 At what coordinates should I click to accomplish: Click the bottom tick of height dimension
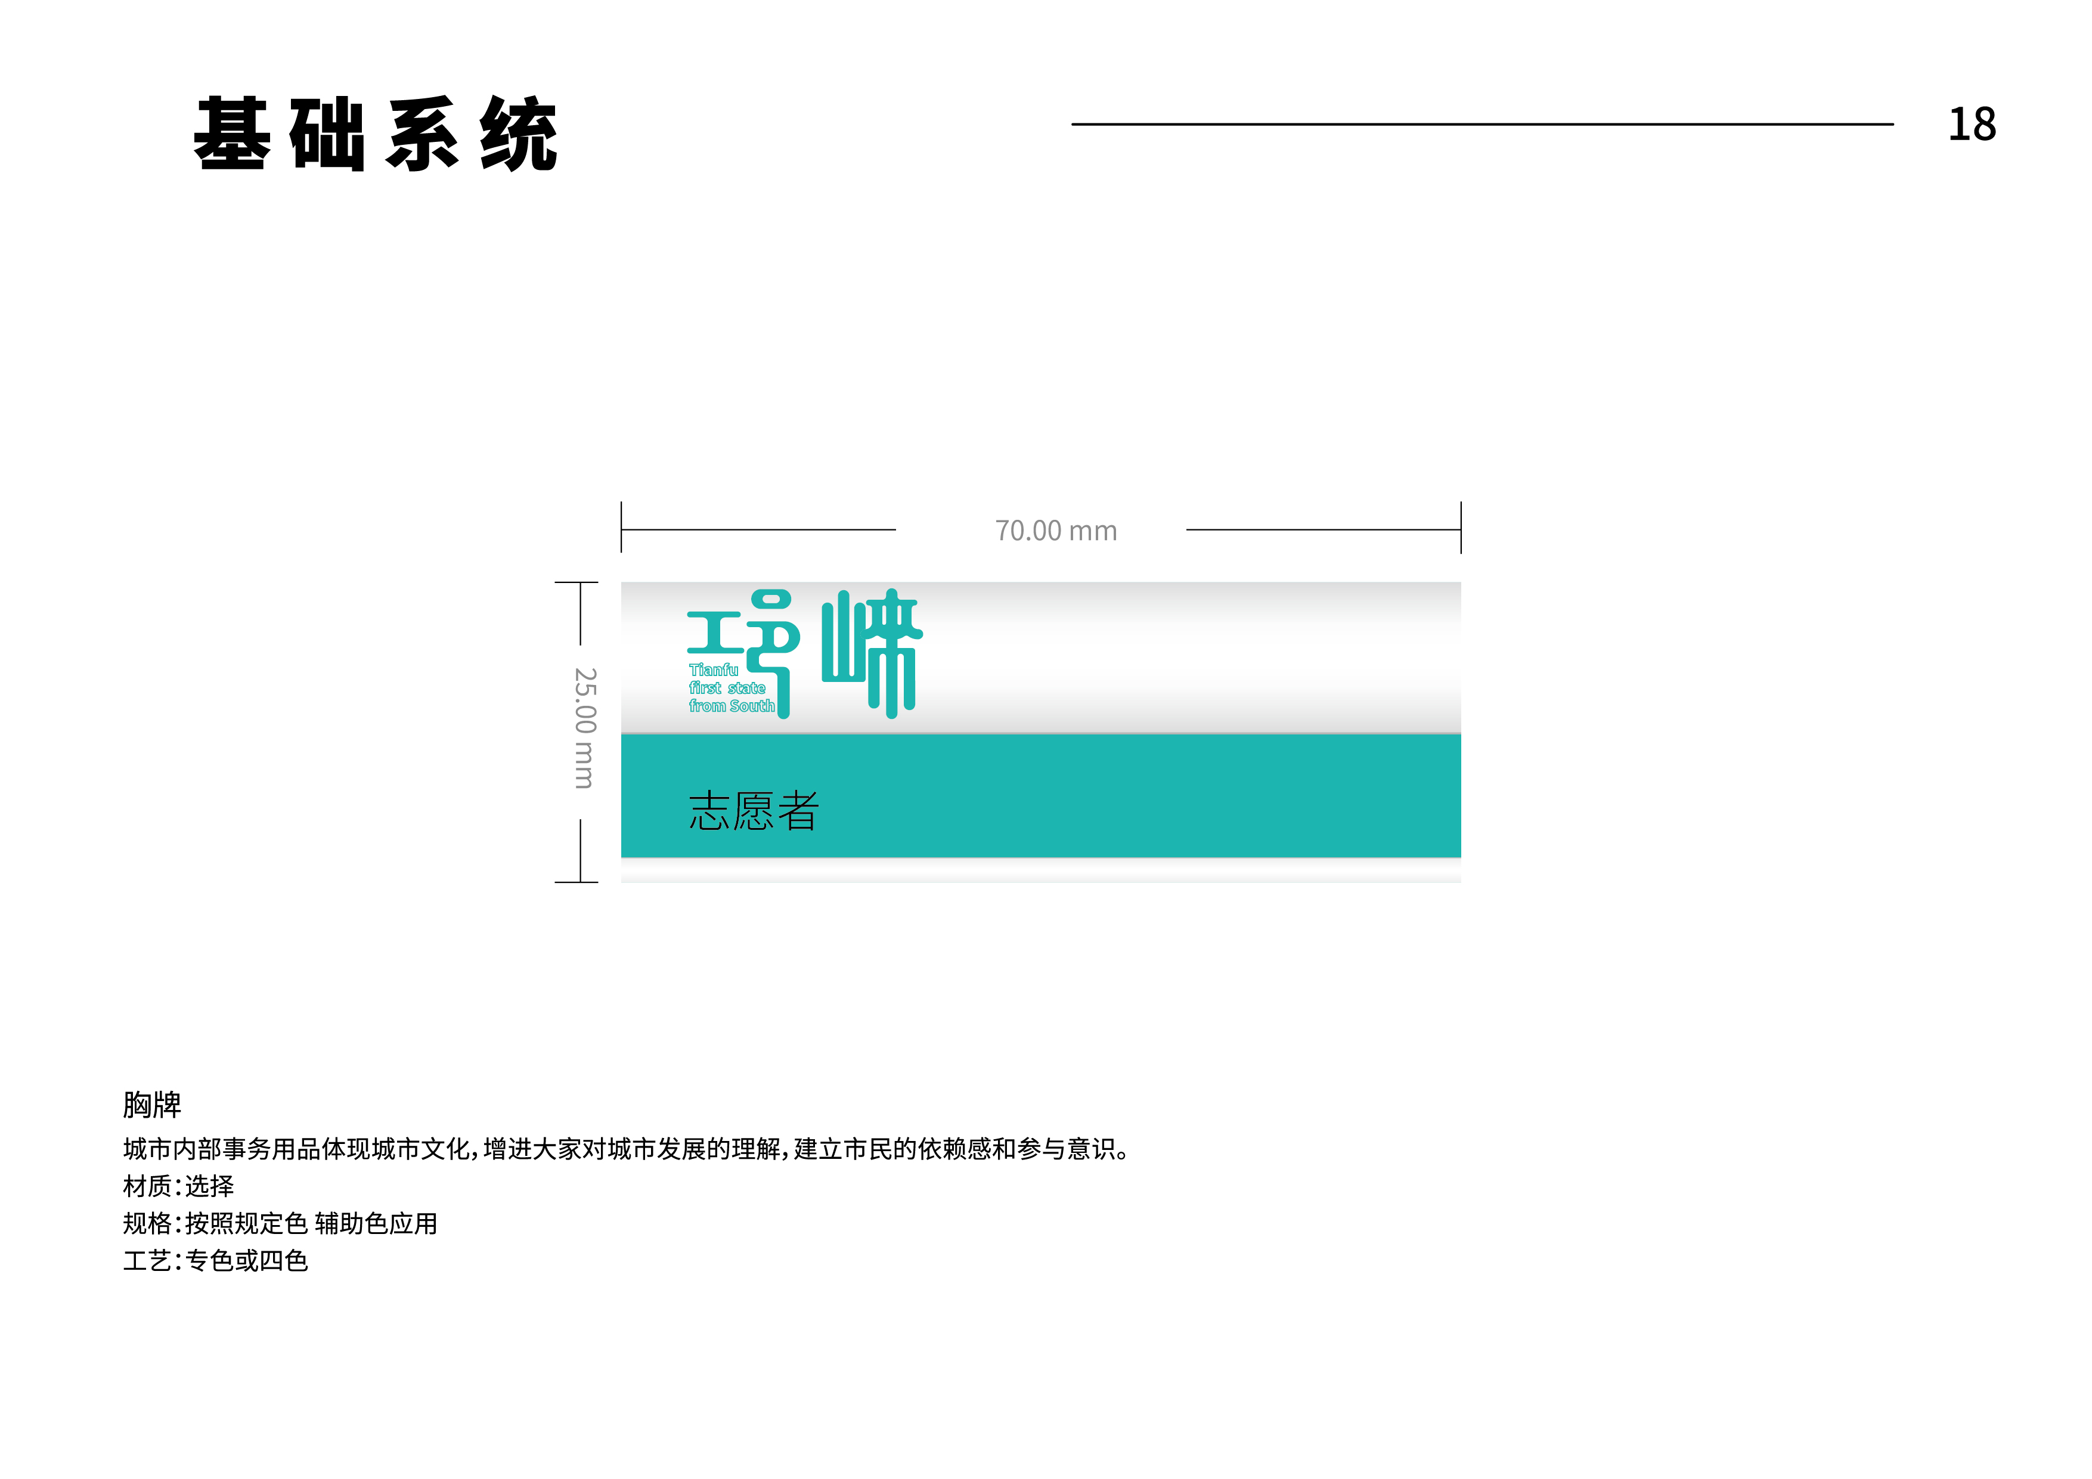(577, 881)
